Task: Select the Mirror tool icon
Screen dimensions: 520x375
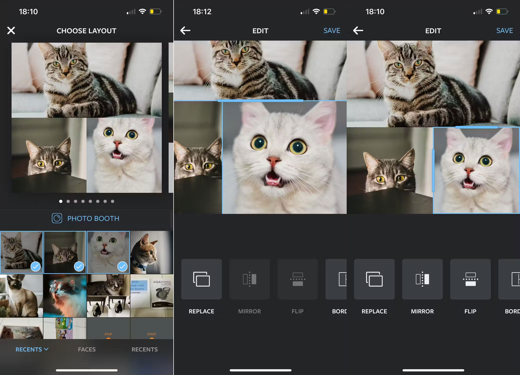Action: [x=249, y=279]
